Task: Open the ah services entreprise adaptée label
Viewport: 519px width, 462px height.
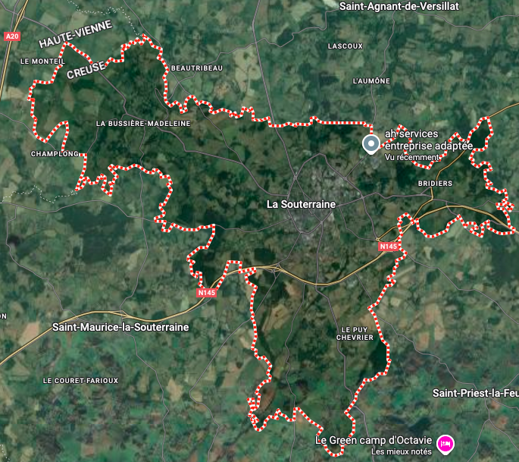Action: pyautogui.click(x=429, y=140)
